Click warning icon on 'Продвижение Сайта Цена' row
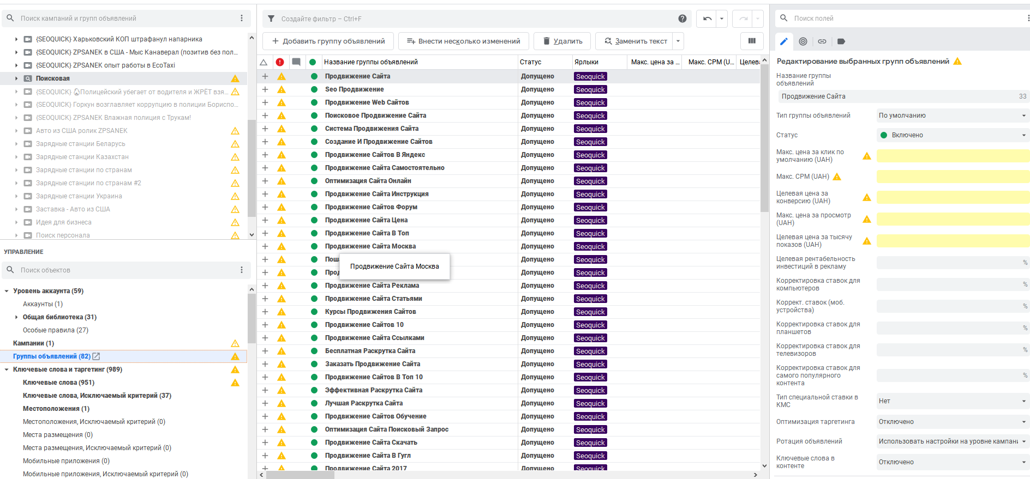This screenshot has height=479, width=1030. pos(282,220)
